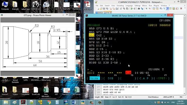
Task: Open the File menu in Notepad++
Action: pyautogui.click(x=97, y=6)
